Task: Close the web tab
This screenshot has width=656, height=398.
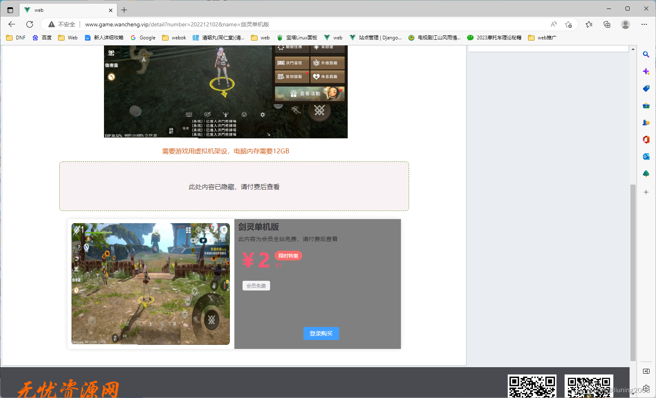Action: coord(111,10)
